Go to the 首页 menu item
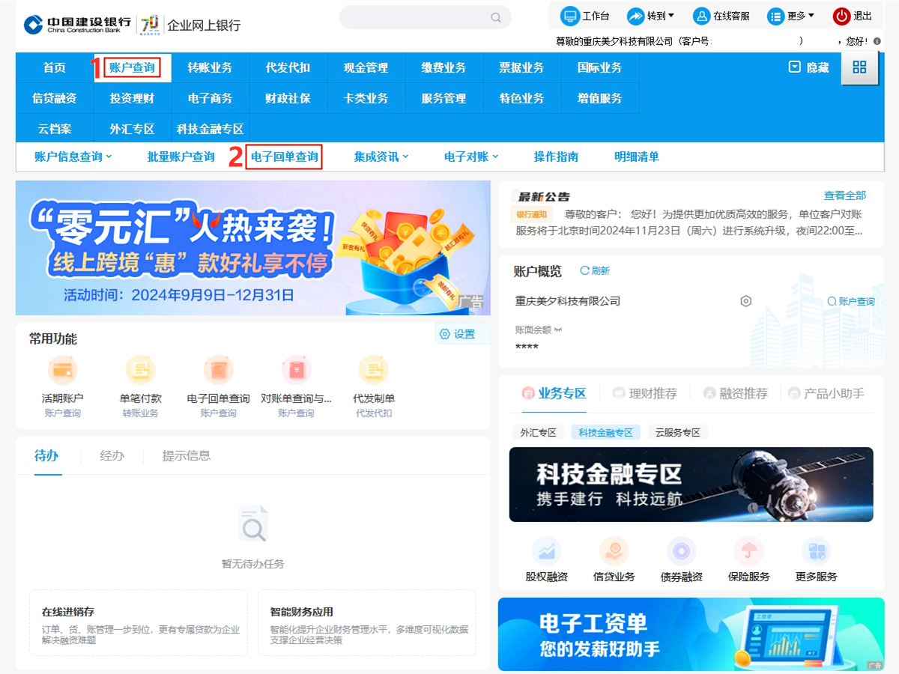899x674 pixels. tap(55, 67)
